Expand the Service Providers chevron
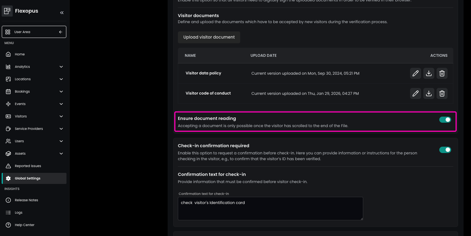 tap(61, 129)
